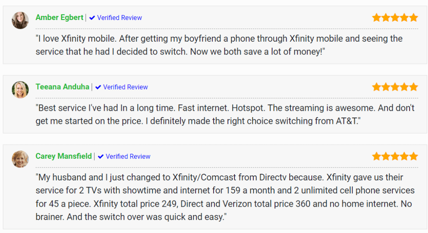
Task: Click third star in Carey Mansfield's rating
Action: click(x=395, y=156)
